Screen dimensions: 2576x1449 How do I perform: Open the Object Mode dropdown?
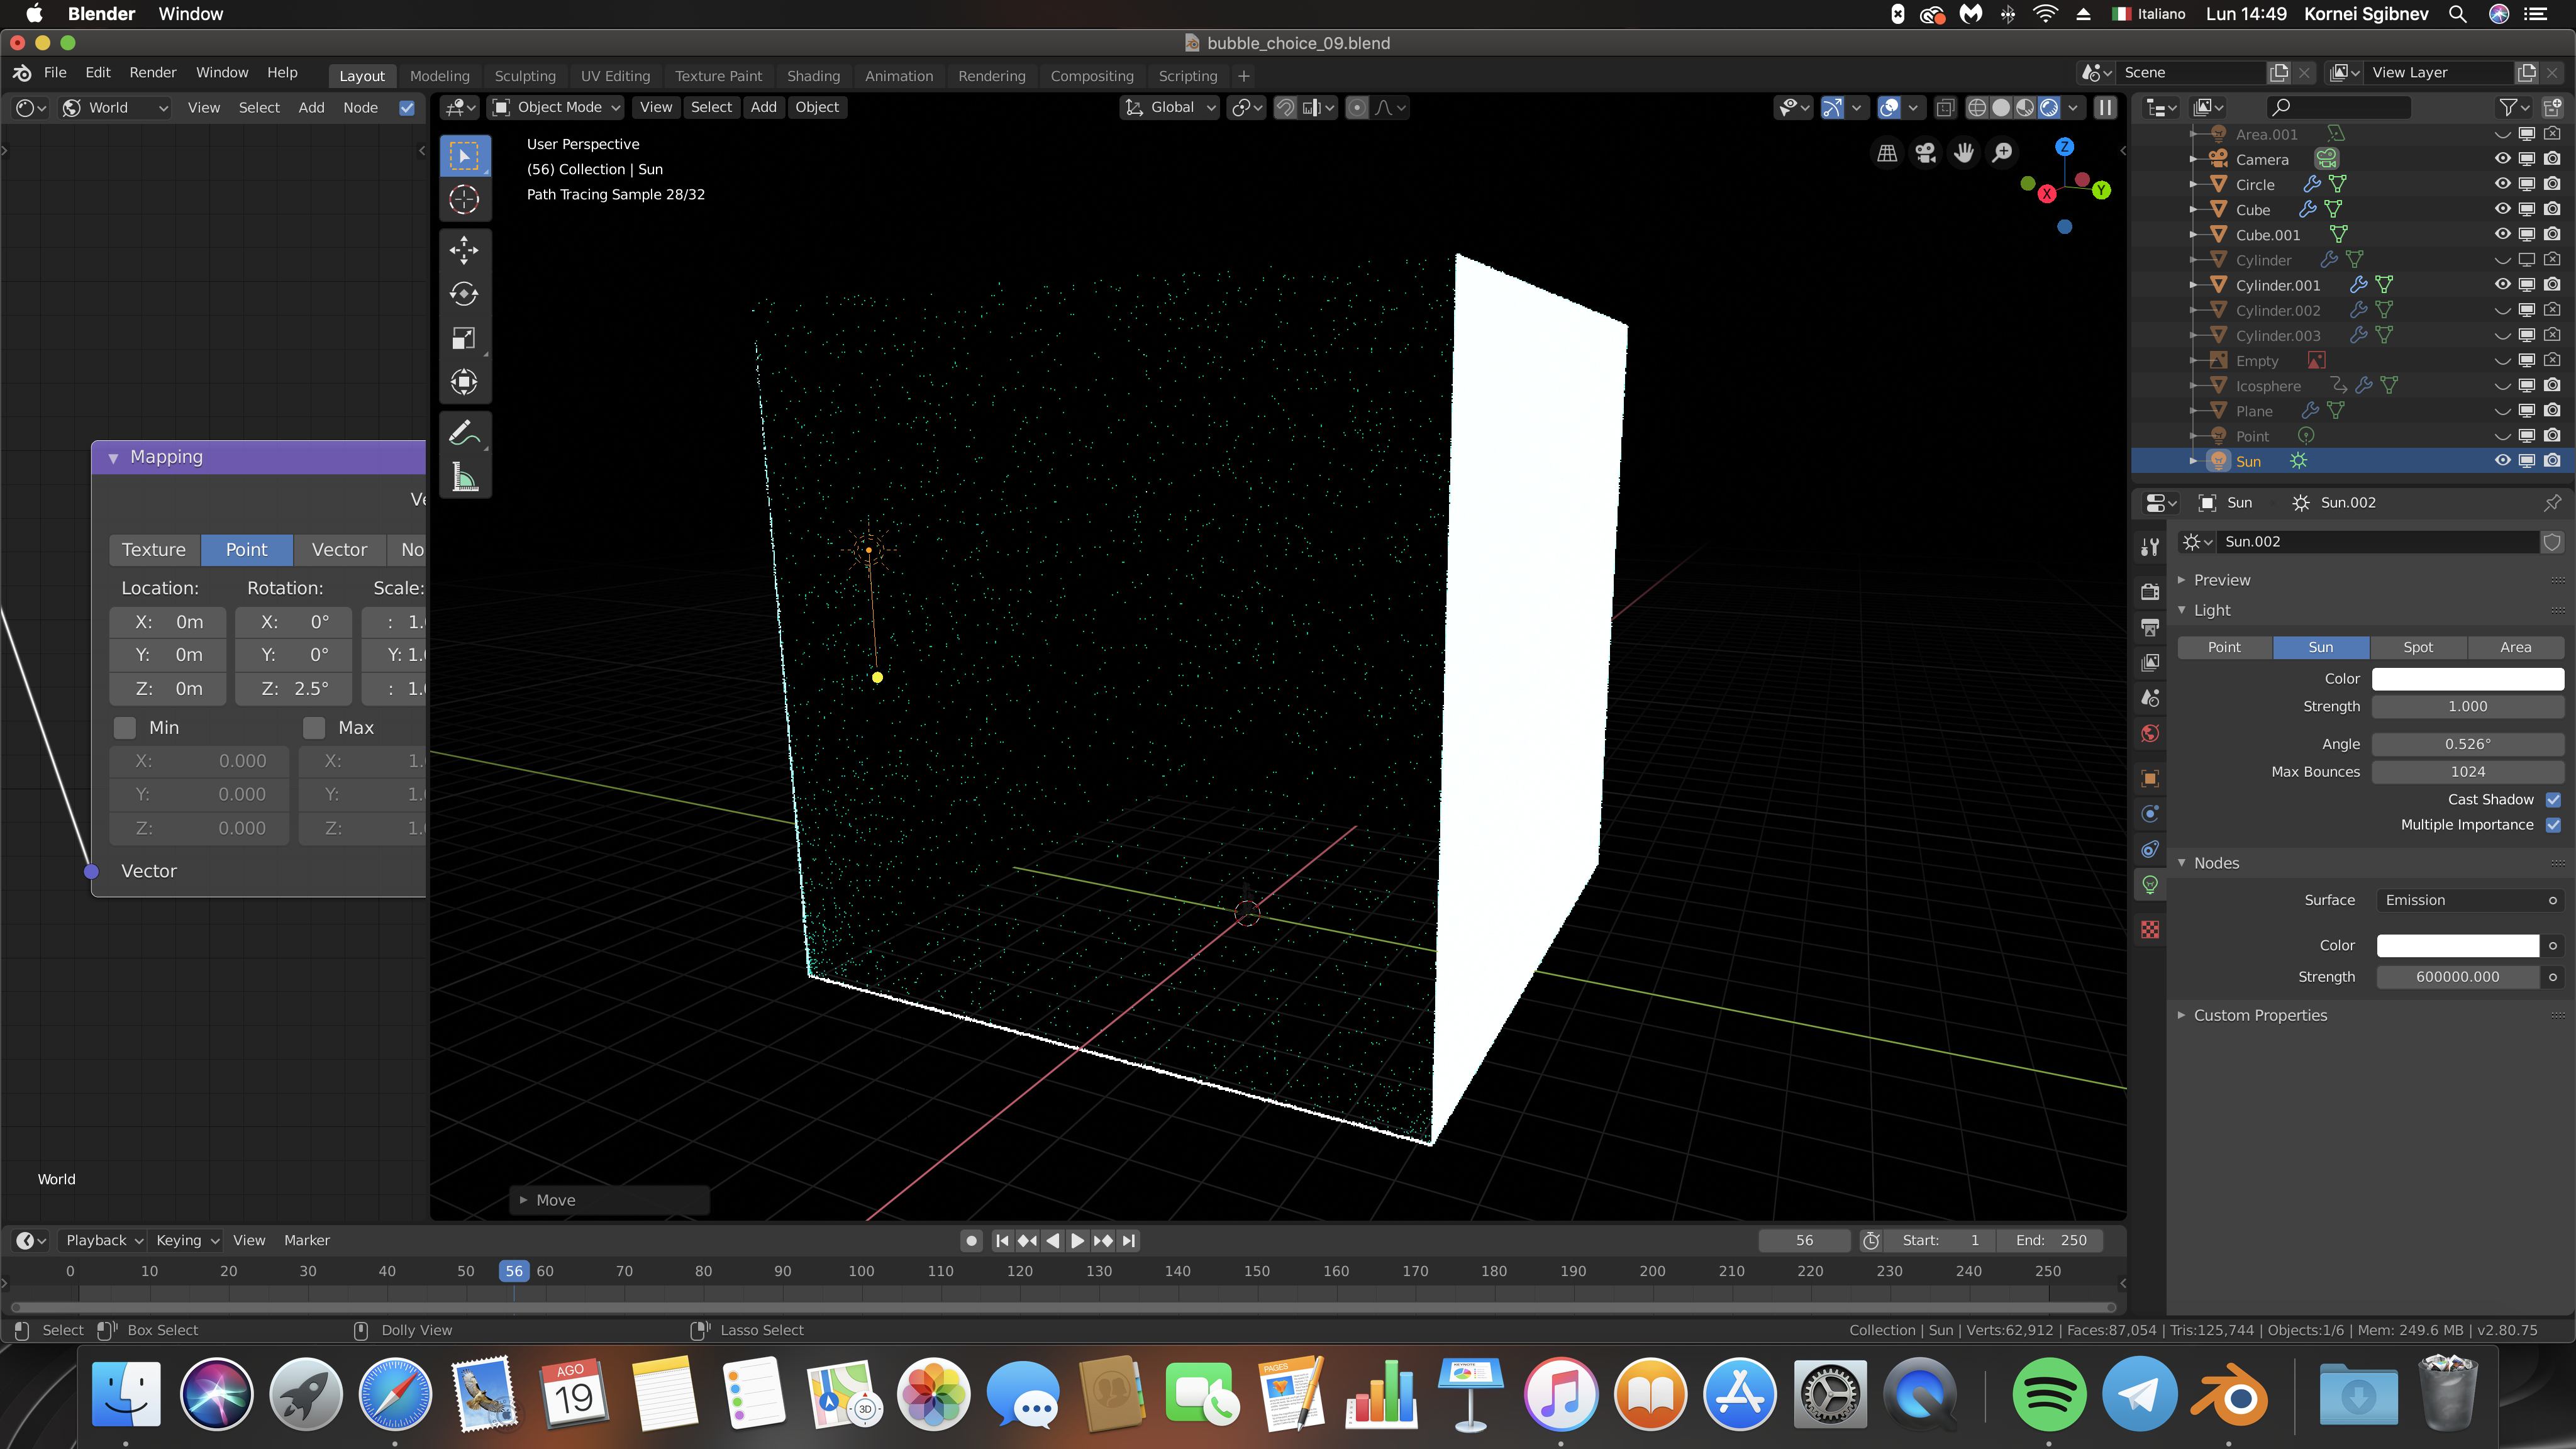(x=557, y=107)
